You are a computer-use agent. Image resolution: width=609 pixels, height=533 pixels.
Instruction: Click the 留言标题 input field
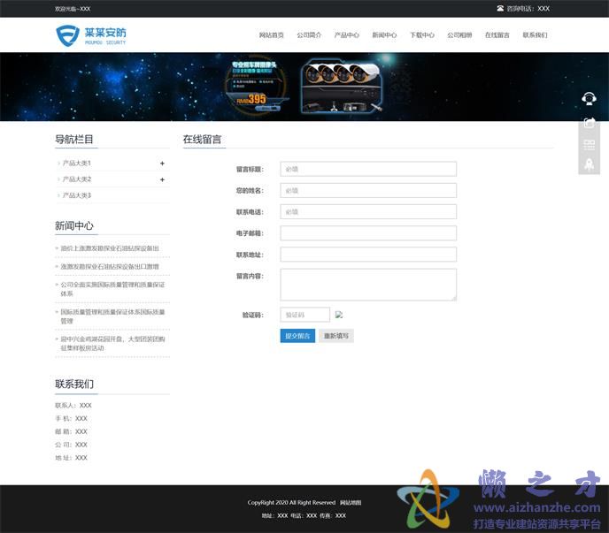[x=368, y=169]
